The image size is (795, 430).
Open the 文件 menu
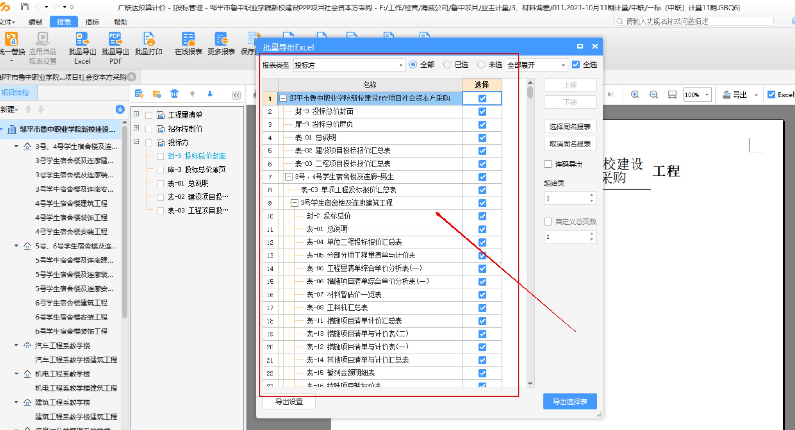7,22
